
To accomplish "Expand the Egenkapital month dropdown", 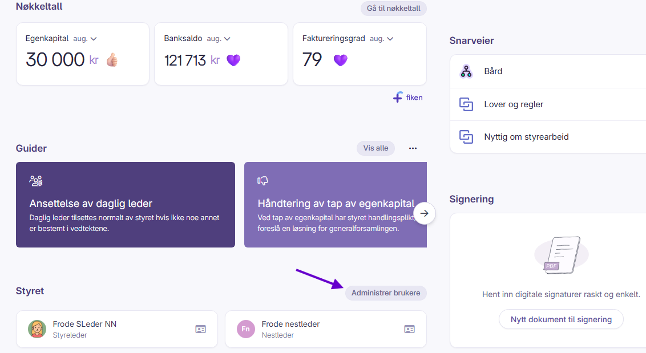I will tap(85, 39).
